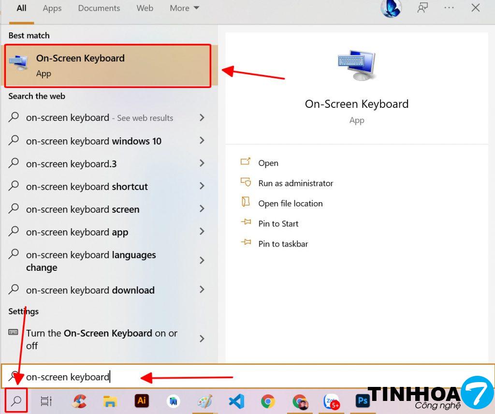Switch to the Apps search tab
The height and width of the screenshot is (414, 495).
[52, 8]
